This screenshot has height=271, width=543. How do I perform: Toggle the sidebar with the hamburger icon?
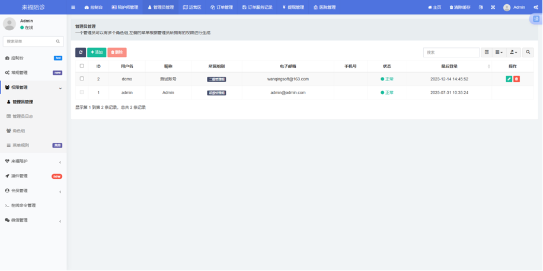point(73,8)
